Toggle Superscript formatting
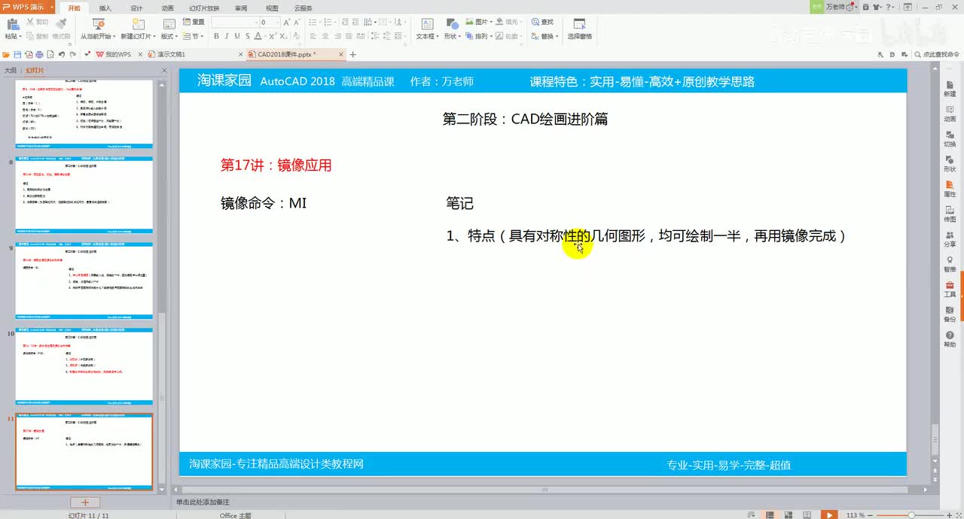This screenshot has height=519, width=964. [x=273, y=36]
